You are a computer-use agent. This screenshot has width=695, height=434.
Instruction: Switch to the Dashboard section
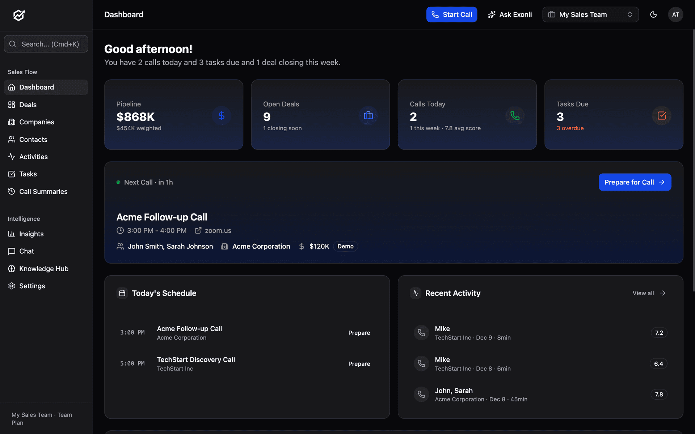36,87
